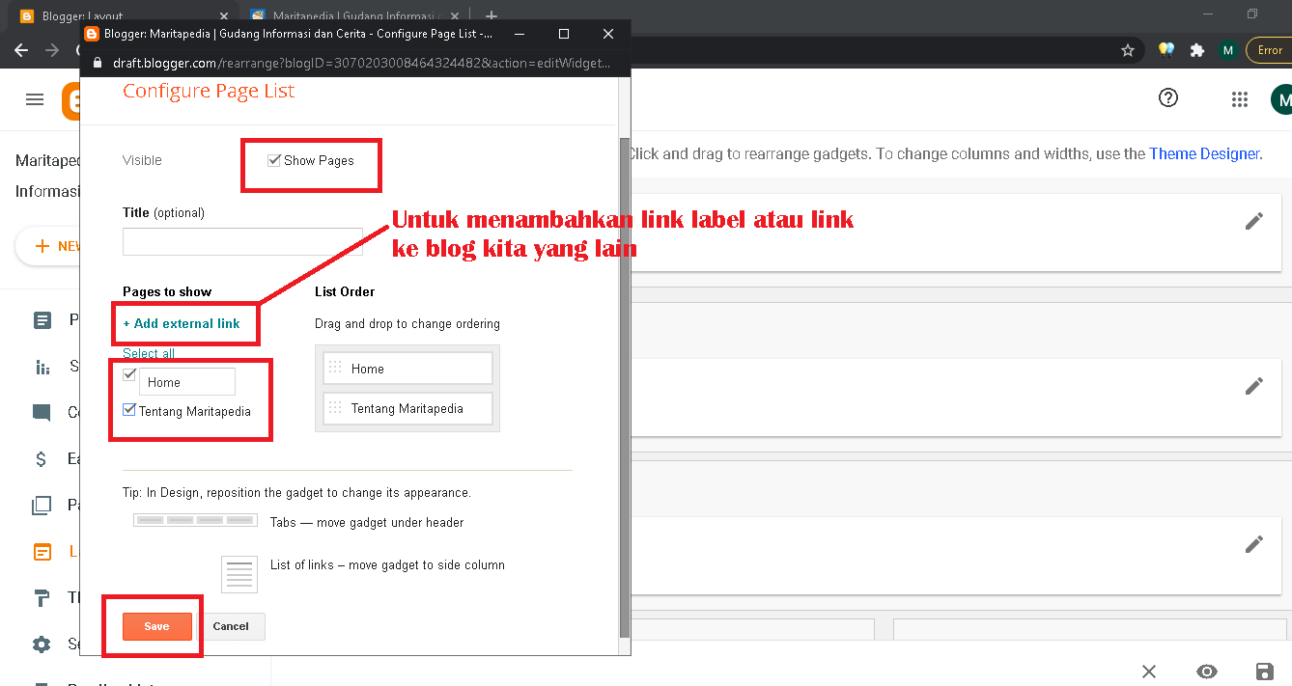Open the Theme paint-roller icon in sidebar

pos(42,598)
